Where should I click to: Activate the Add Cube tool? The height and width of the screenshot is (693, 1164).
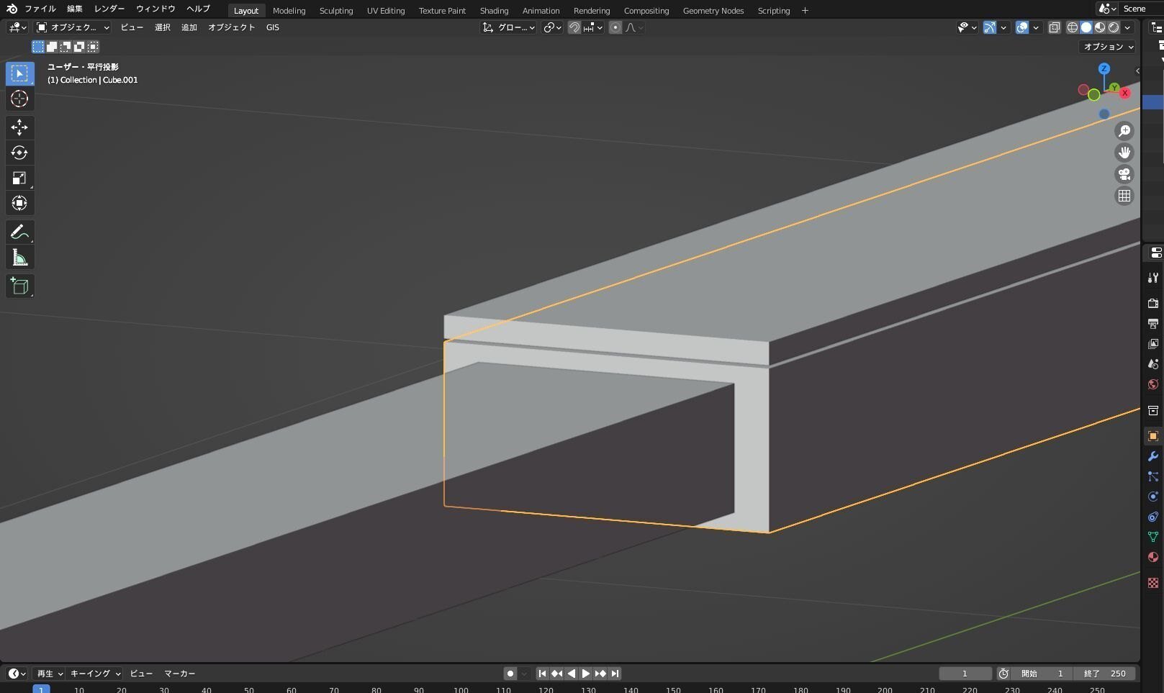click(19, 286)
